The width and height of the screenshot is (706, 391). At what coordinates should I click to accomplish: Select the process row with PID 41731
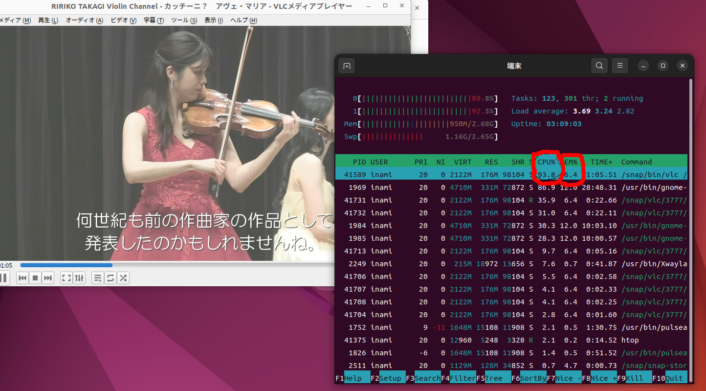[511, 200]
